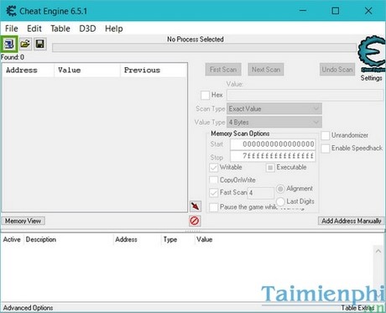Open the Table menu
The height and width of the screenshot is (313, 386).
click(60, 29)
